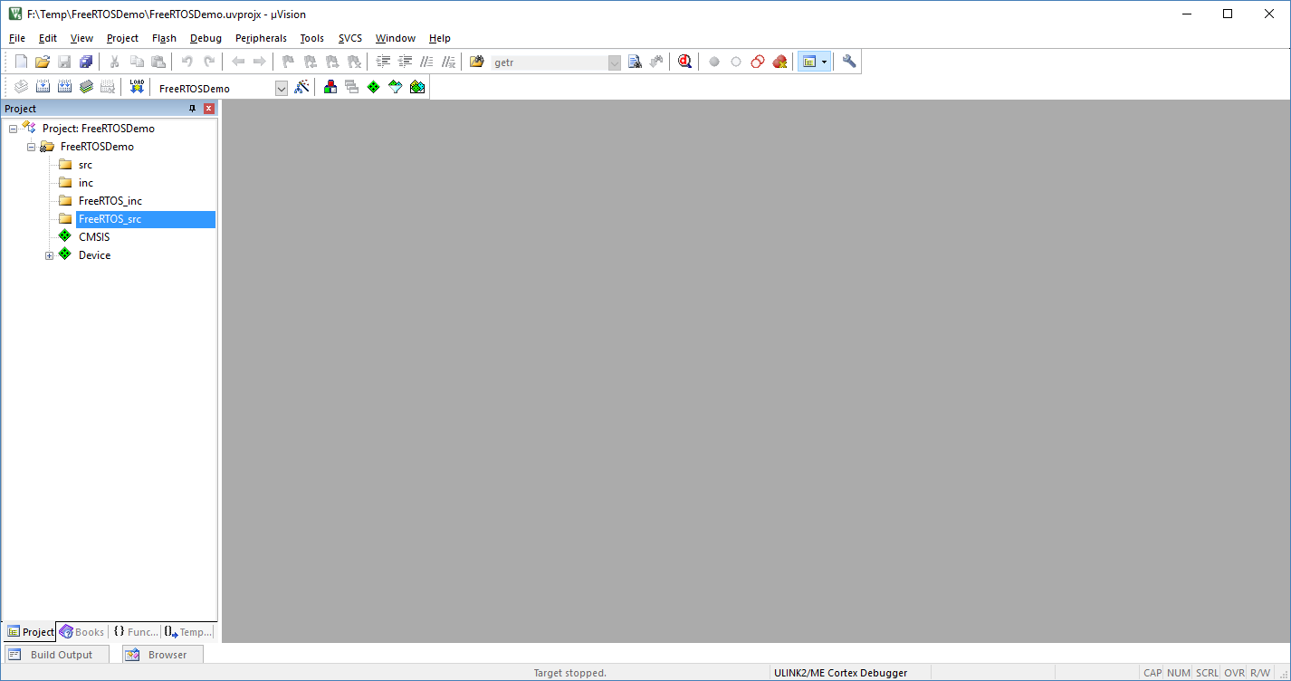Click the Rebuild all targets icon

(64, 87)
